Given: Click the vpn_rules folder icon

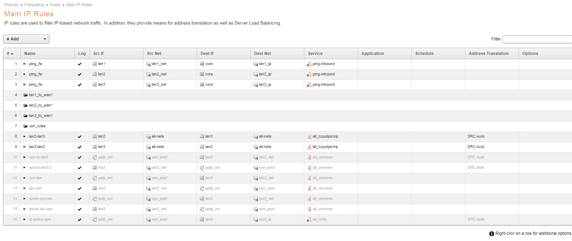Looking at the screenshot, I should [x=26, y=126].
